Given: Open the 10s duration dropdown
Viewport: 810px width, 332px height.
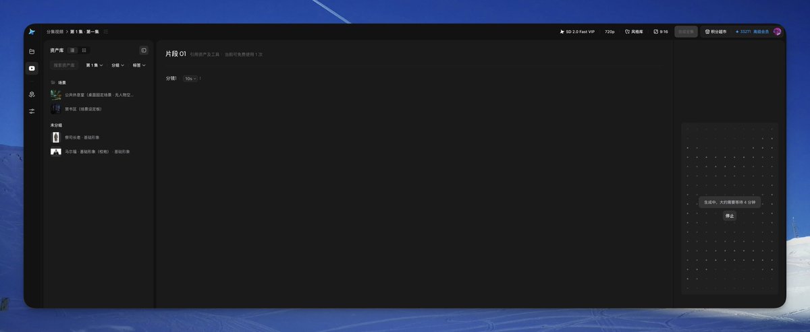Looking at the screenshot, I should tap(190, 79).
